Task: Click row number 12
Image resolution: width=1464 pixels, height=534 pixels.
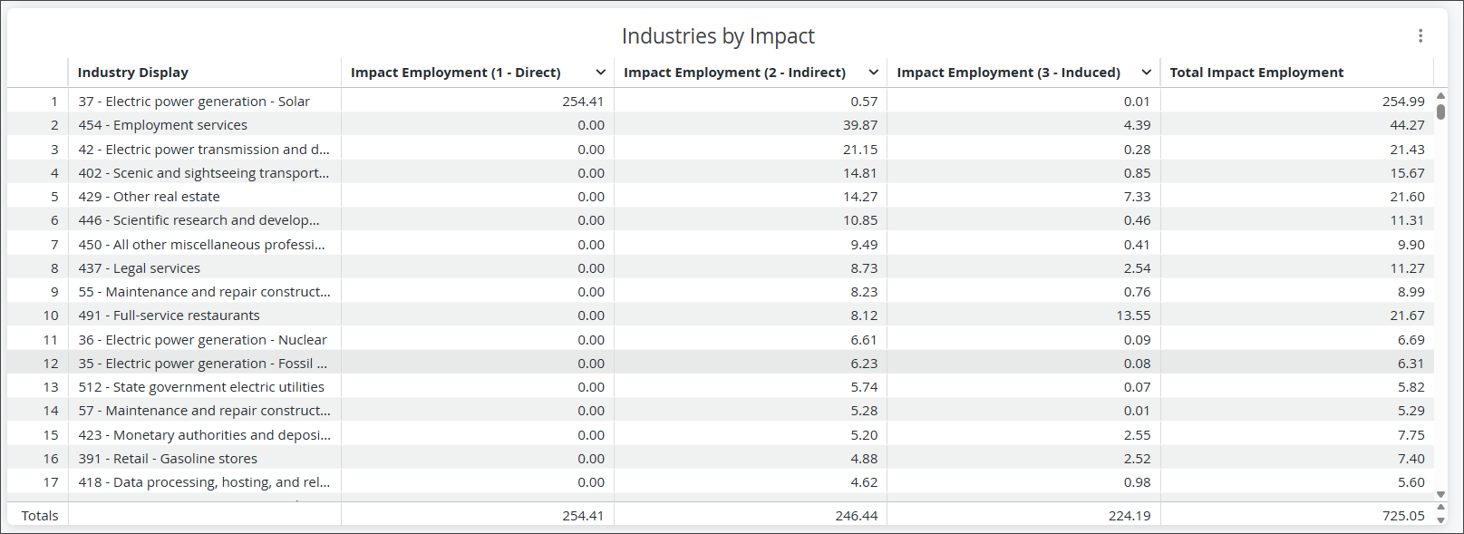Action: [51, 364]
